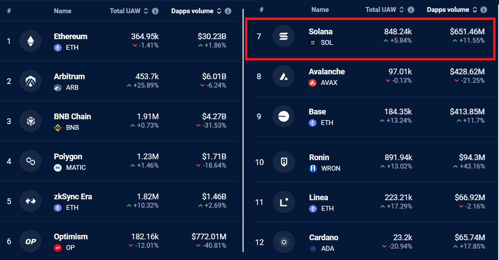
Task: Click the Solana chain logo icon
Action: pos(283,36)
